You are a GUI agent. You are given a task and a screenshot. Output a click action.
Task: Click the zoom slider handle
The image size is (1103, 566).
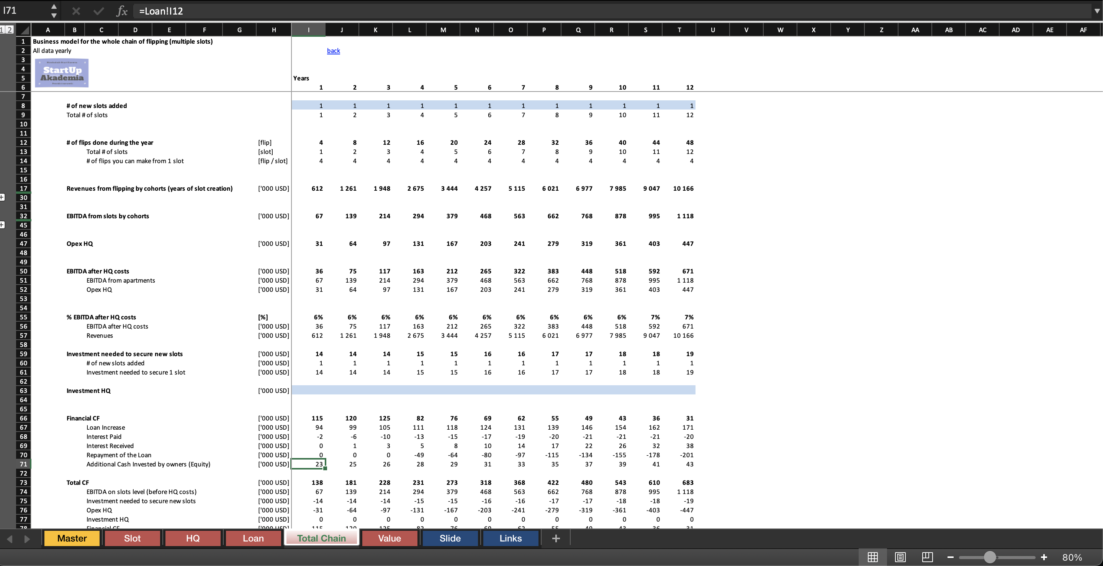(x=990, y=557)
